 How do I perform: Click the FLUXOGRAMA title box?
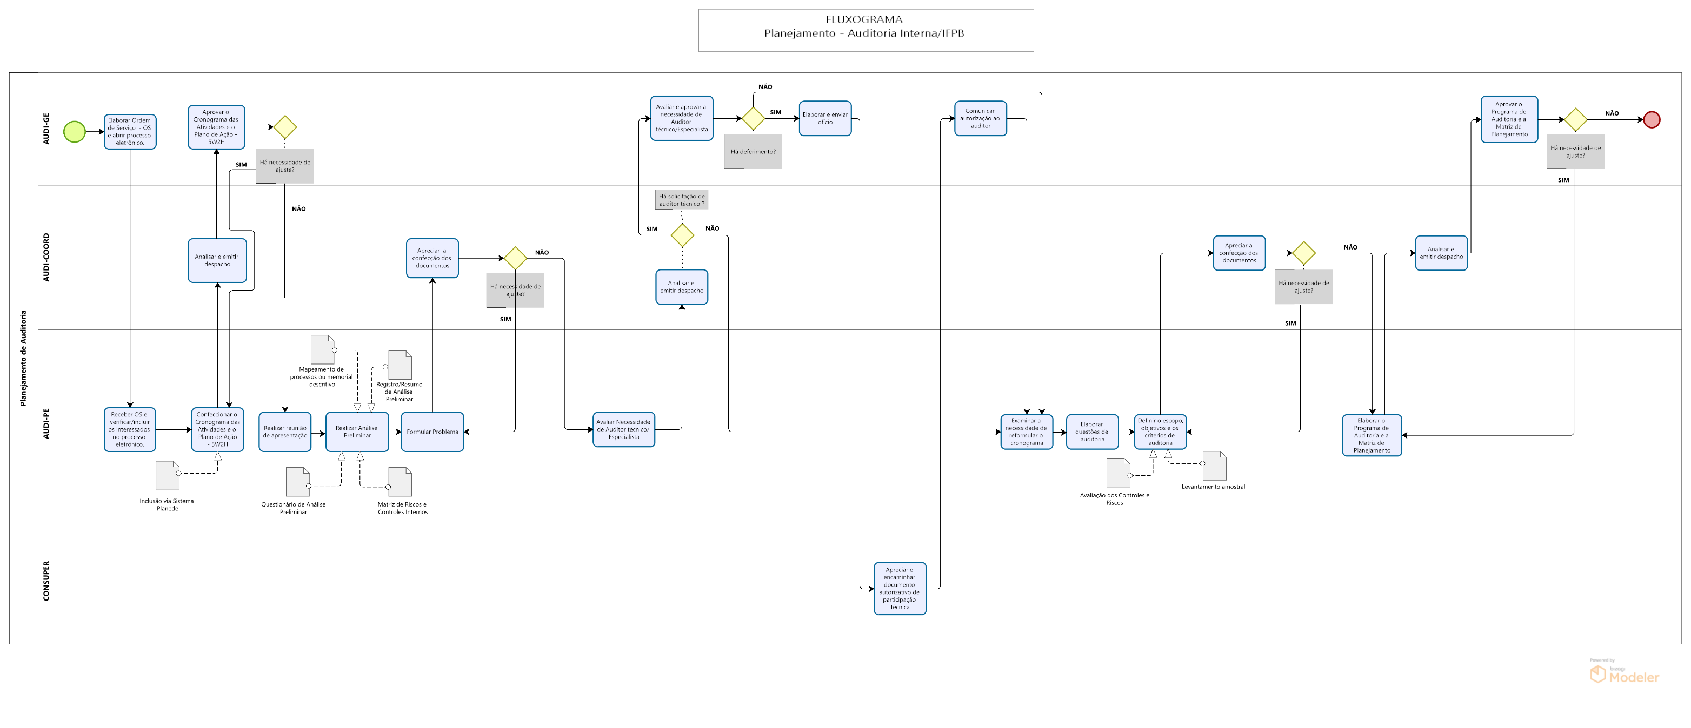(x=865, y=30)
